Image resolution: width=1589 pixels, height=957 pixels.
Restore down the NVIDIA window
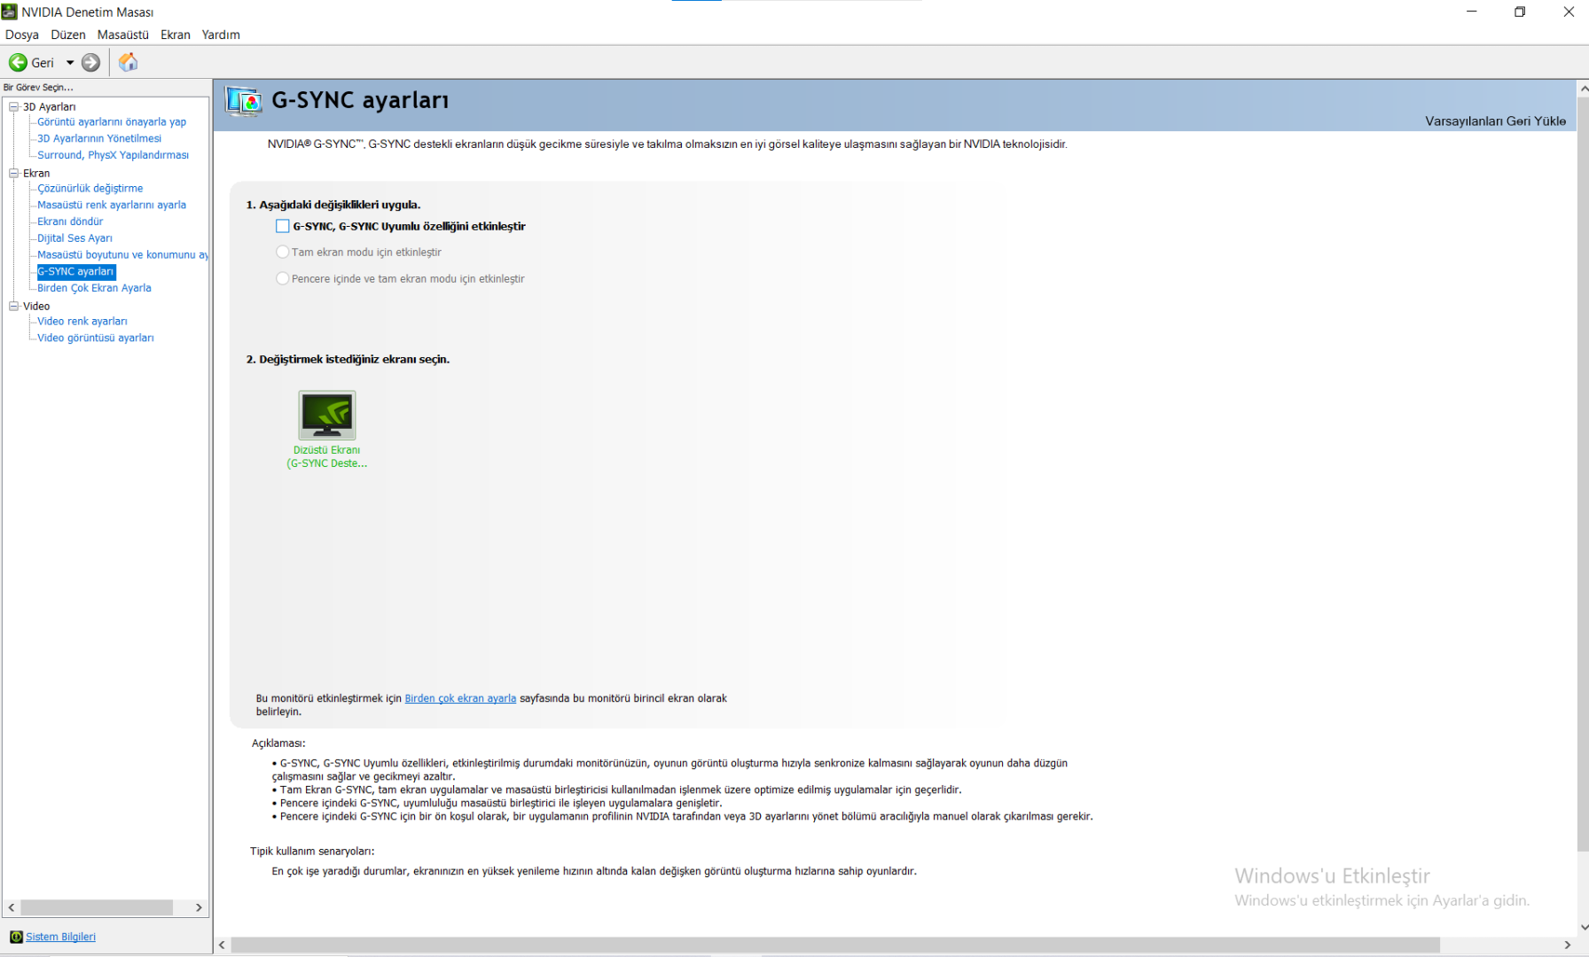(1520, 12)
